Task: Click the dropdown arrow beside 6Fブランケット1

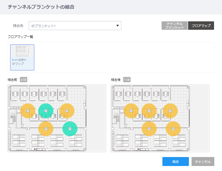Action: [118, 26]
